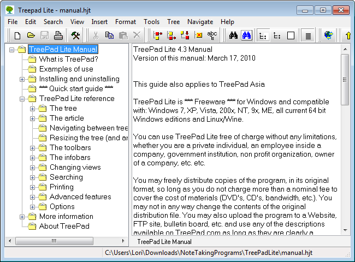Screen dimensions: 355x262
Task: Insert child node using down-arrow node icon
Action: (185, 35)
